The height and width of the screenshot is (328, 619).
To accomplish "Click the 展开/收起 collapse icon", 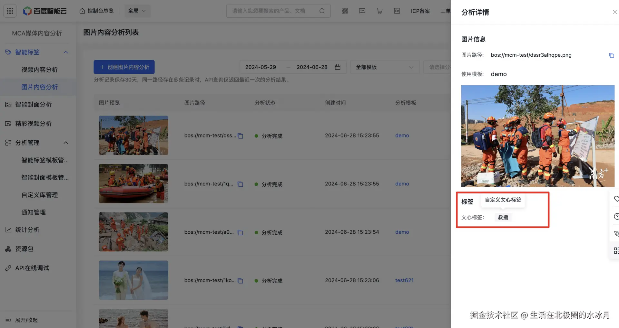I will point(8,320).
